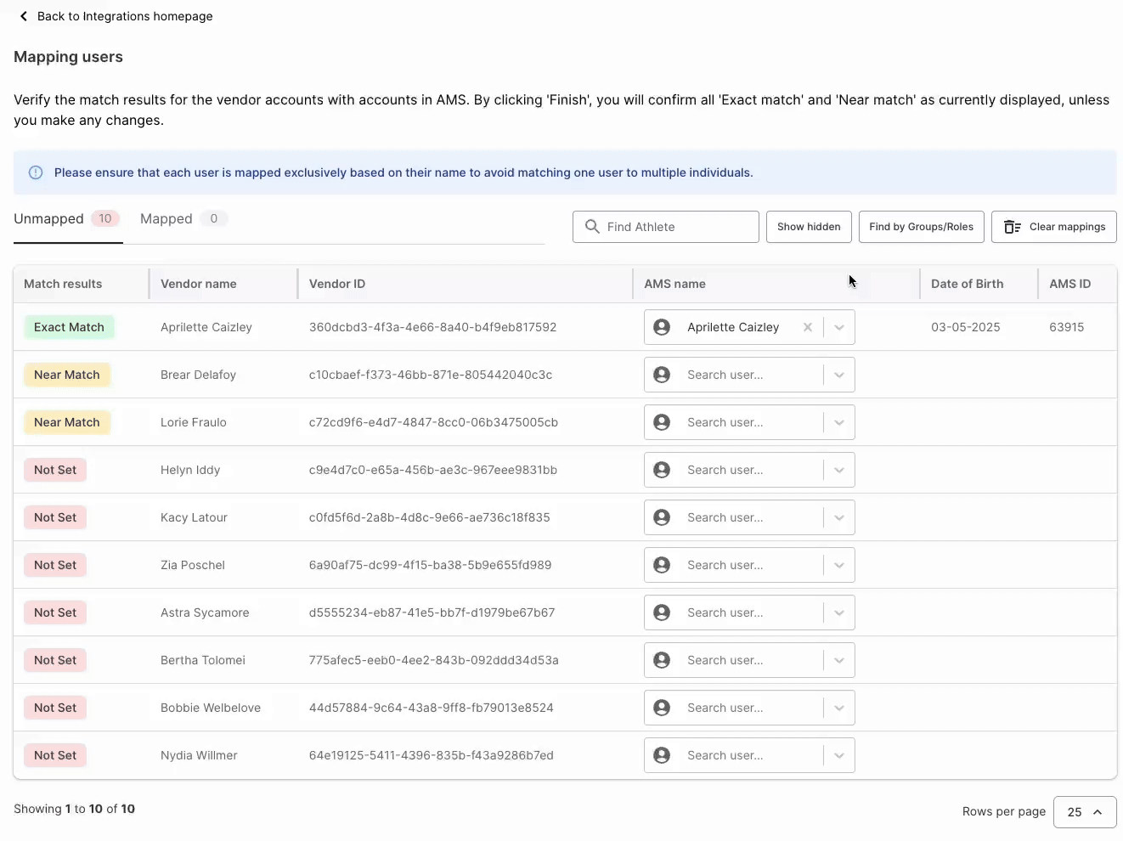
Task: Toggle Show hidden users
Action: (x=808, y=226)
